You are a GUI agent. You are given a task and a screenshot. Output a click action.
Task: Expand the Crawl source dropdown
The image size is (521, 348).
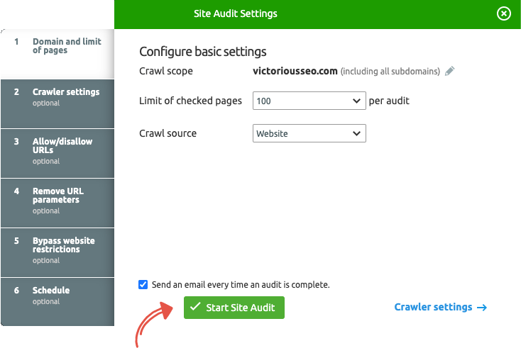309,133
